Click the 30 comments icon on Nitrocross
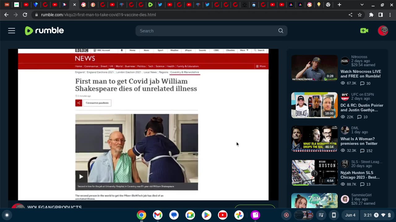Screen dimensions: 396x222 pos(362,84)
